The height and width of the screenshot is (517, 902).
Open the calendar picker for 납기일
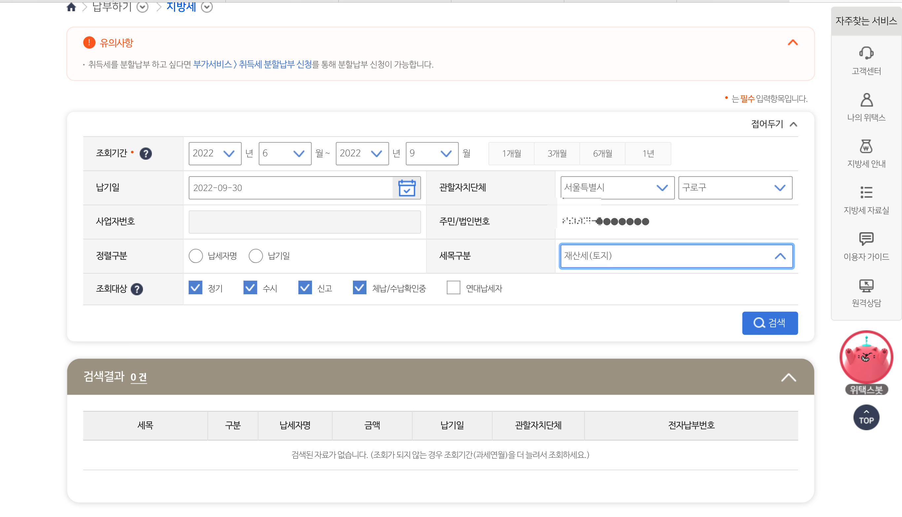pos(406,188)
